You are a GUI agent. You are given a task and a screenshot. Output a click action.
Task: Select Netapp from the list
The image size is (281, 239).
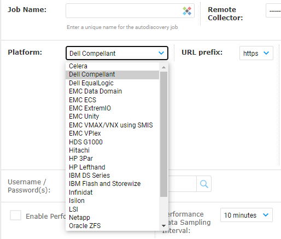coord(113,218)
